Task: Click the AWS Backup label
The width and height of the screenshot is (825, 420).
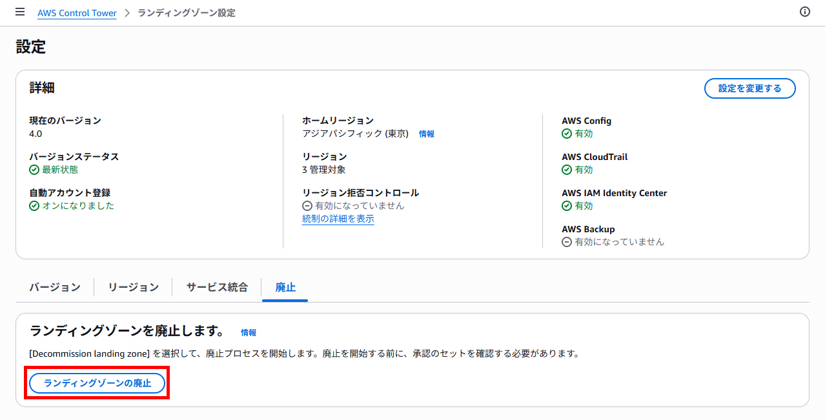Action: (x=588, y=229)
